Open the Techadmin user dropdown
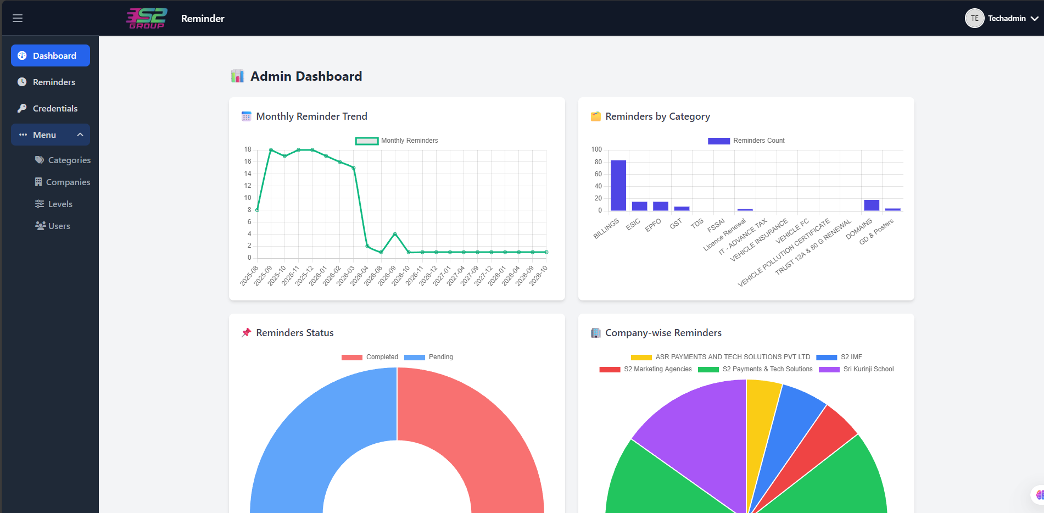Image resolution: width=1044 pixels, height=513 pixels. click(1034, 18)
